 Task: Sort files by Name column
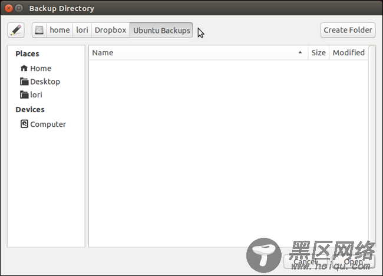198,53
